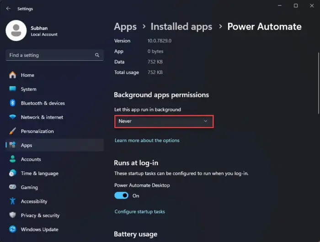Click the back arrow in Settings
This screenshot has height=242, width=320.
pos(8,9)
